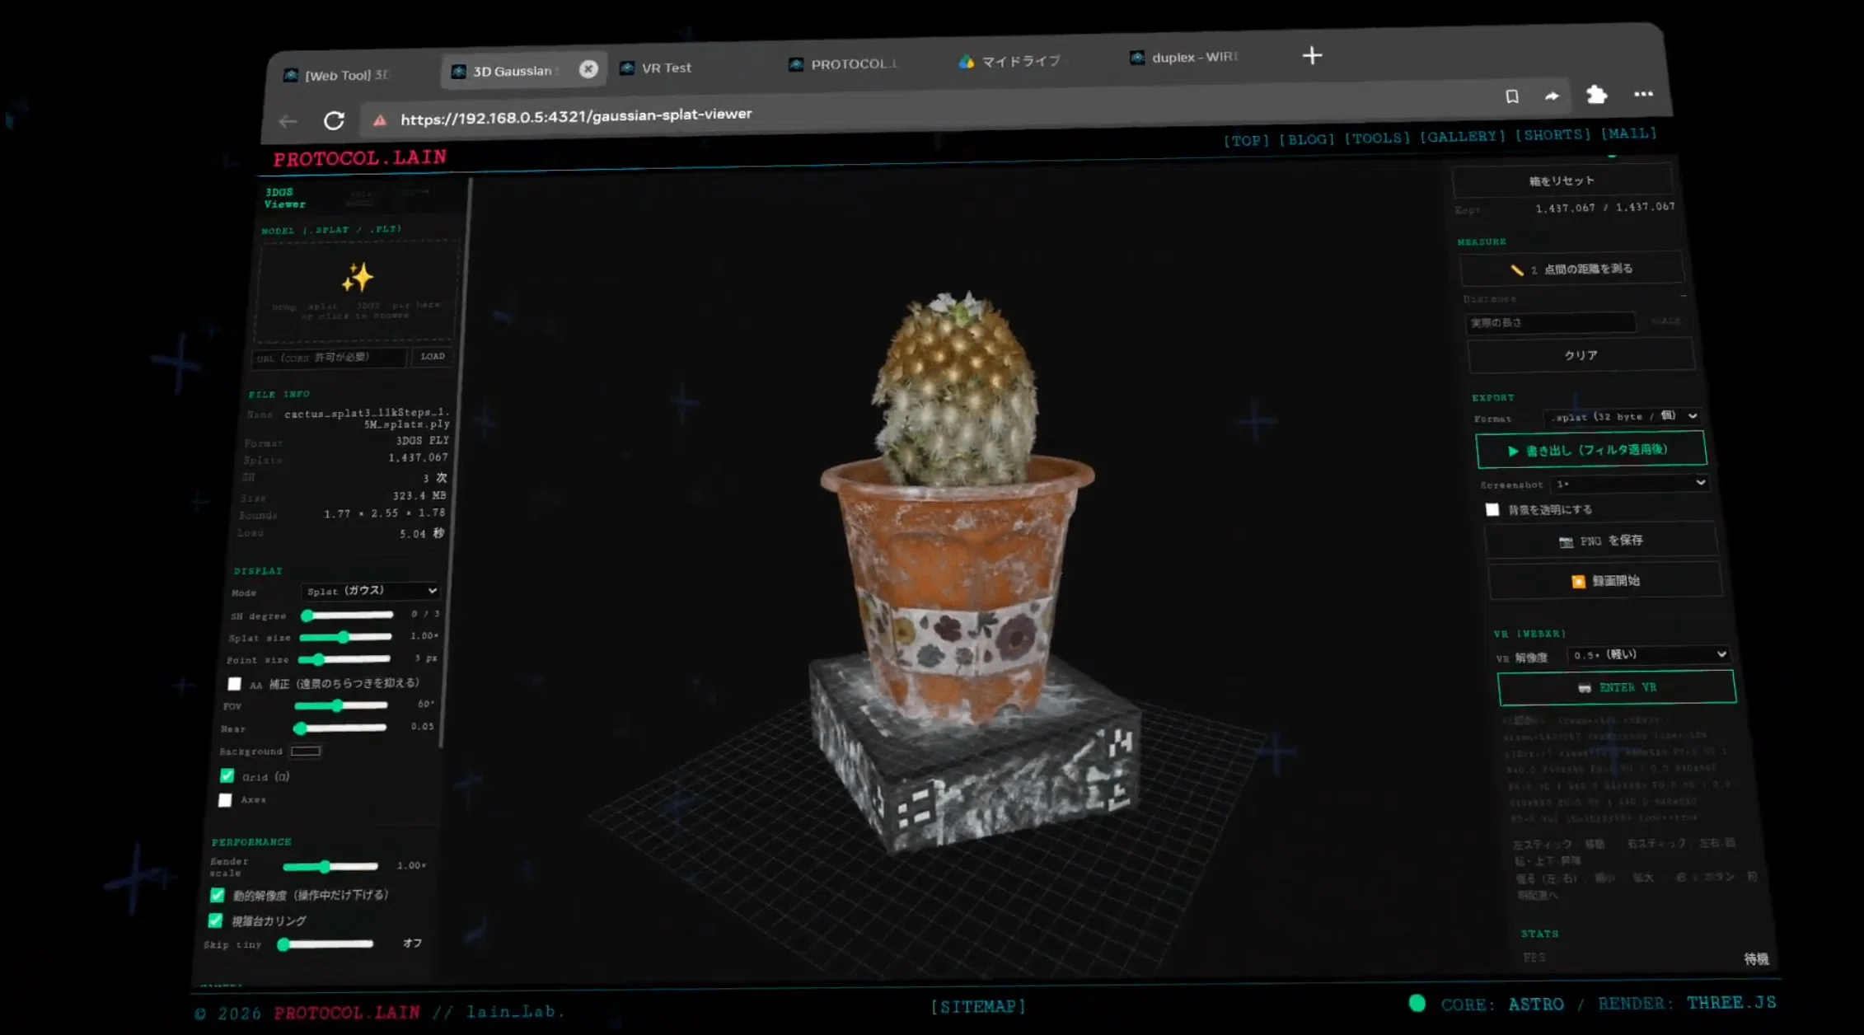Open the display Mode dropdown showing Splat (ガウス)
Screen dimensions: 1864x1035
(x=370, y=591)
